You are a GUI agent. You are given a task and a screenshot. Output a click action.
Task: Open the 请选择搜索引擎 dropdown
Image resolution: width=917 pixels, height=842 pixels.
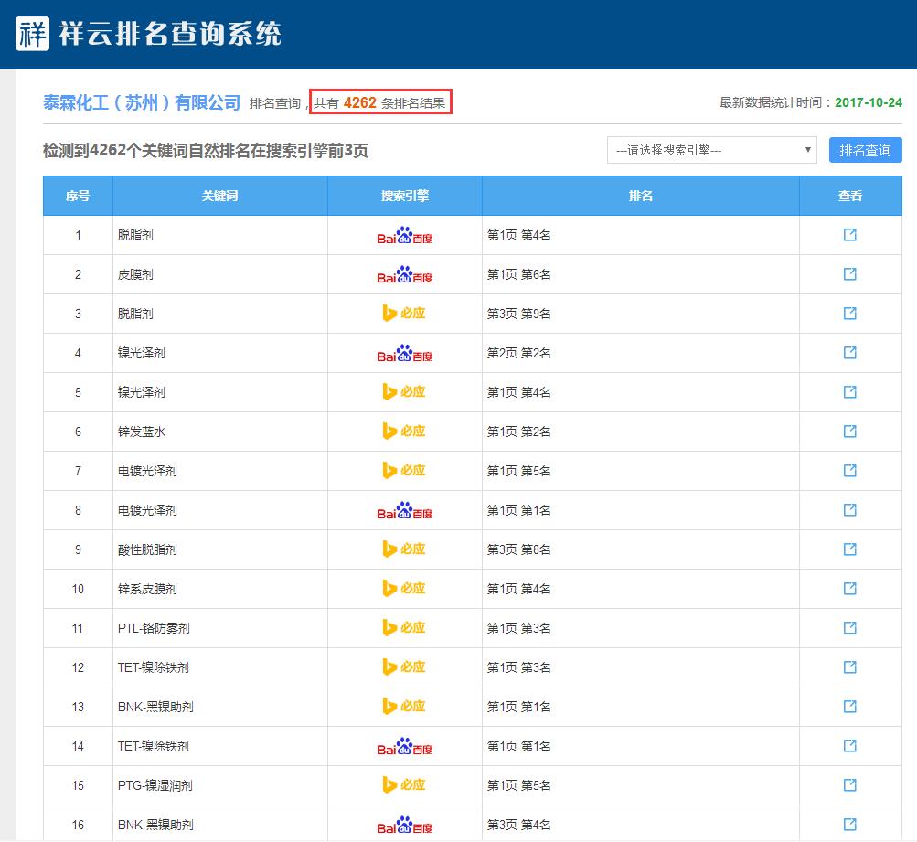coord(711,150)
